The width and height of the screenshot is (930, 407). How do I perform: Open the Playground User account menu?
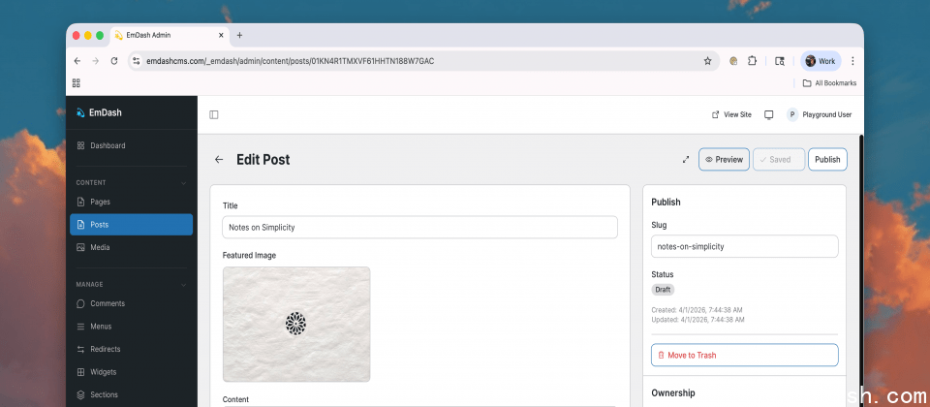(x=820, y=114)
